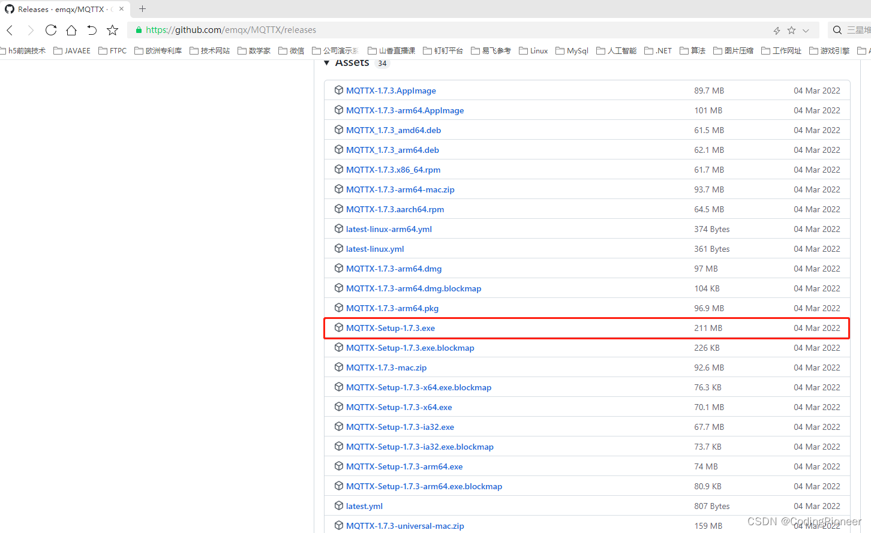Viewport: 871px width, 533px height.
Task: Open a new browser tab
Action: point(142,9)
